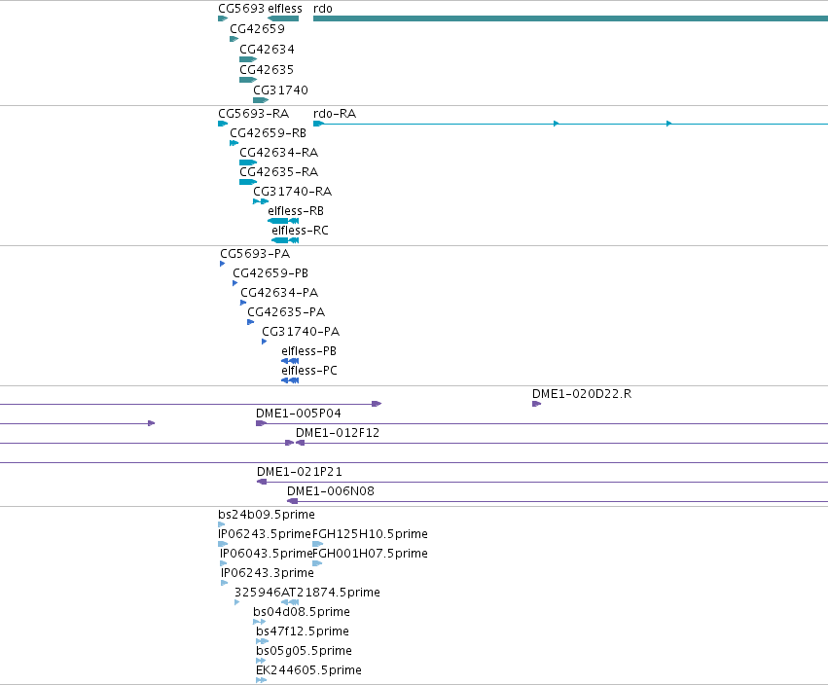Image resolution: width=828 pixels, height=685 pixels.
Task: Select the CG42635-PA protein label
Action: coord(286,312)
